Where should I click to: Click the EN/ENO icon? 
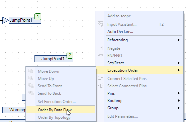click(100, 55)
